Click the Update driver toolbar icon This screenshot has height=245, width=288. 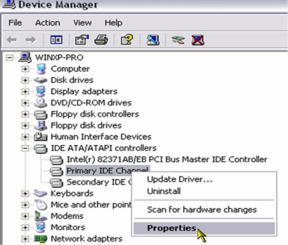pyautogui.click(x=178, y=40)
